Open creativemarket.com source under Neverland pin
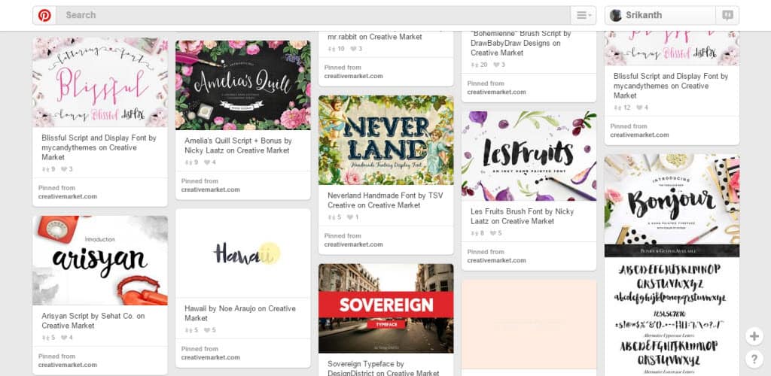The image size is (771, 376). (x=354, y=245)
